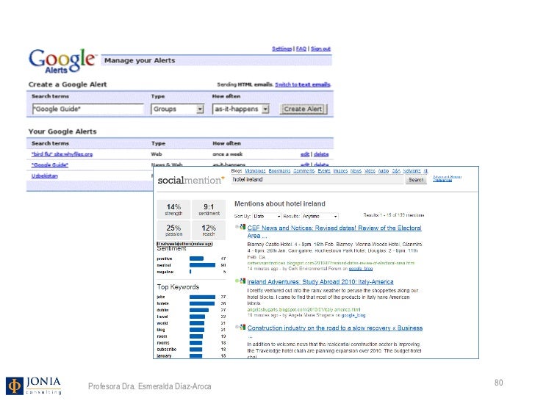
Task: Open the Google Alerts Settings link
Action: click(x=282, y=48)
